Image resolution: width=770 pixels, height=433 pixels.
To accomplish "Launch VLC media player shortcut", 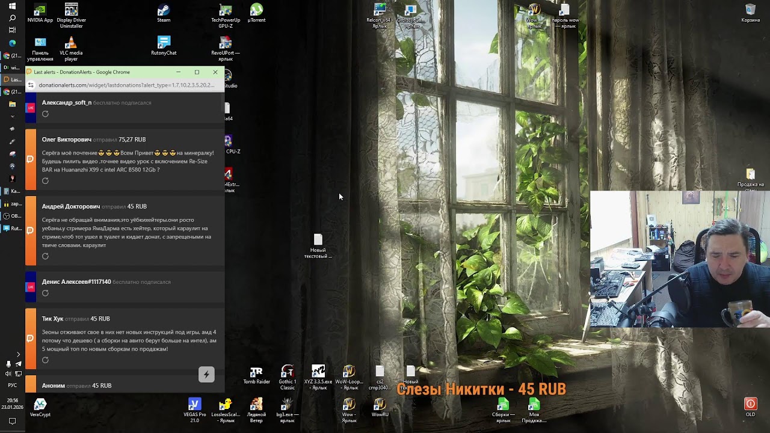I will 71,49.
